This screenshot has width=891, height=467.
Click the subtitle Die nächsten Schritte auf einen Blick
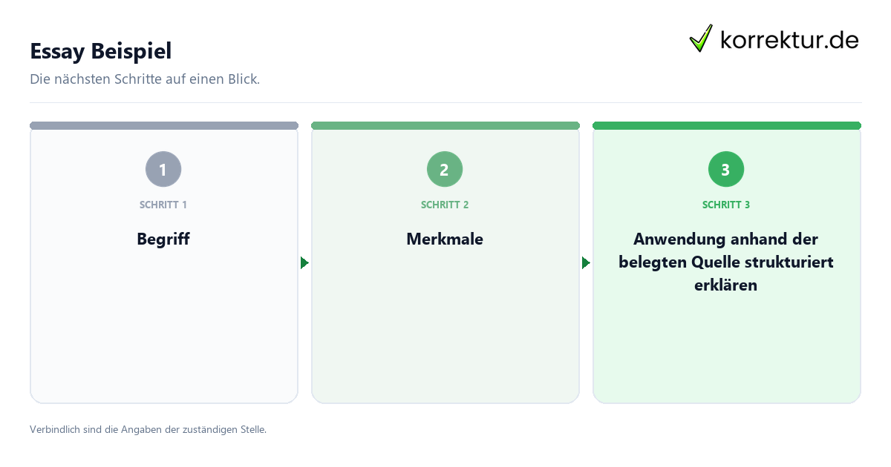(145, 79)
